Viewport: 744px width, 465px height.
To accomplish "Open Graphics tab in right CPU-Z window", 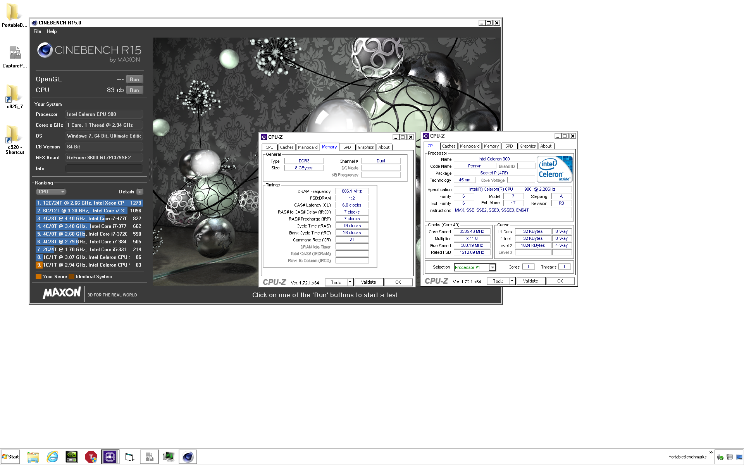I will [x=528, y=146].
